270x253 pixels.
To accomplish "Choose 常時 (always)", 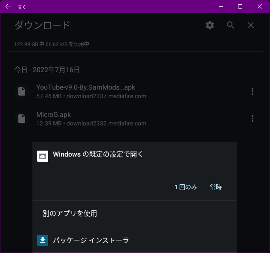I will [x=216, y=187].
